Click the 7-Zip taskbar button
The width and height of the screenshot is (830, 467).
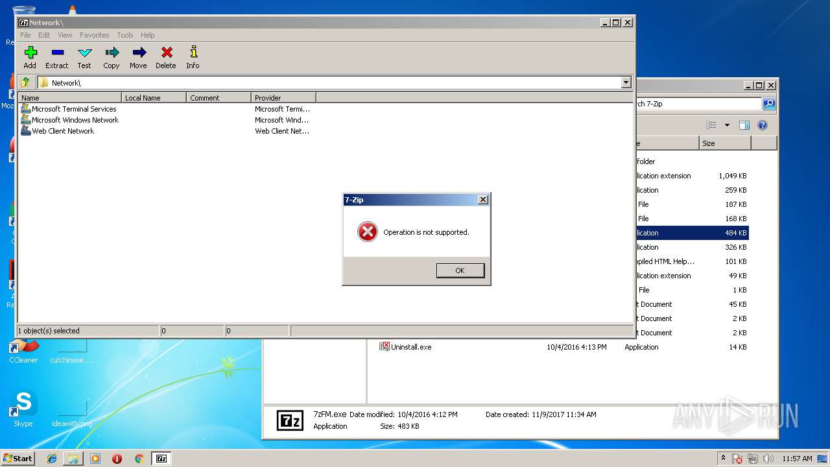coord(161,459)
